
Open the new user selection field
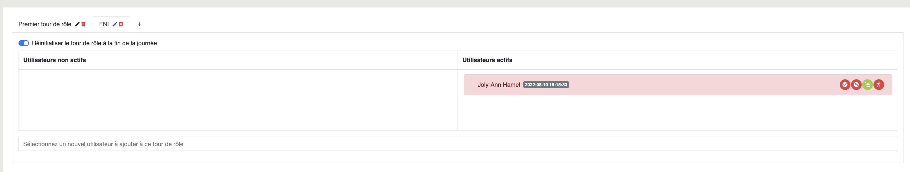point(458,144)
